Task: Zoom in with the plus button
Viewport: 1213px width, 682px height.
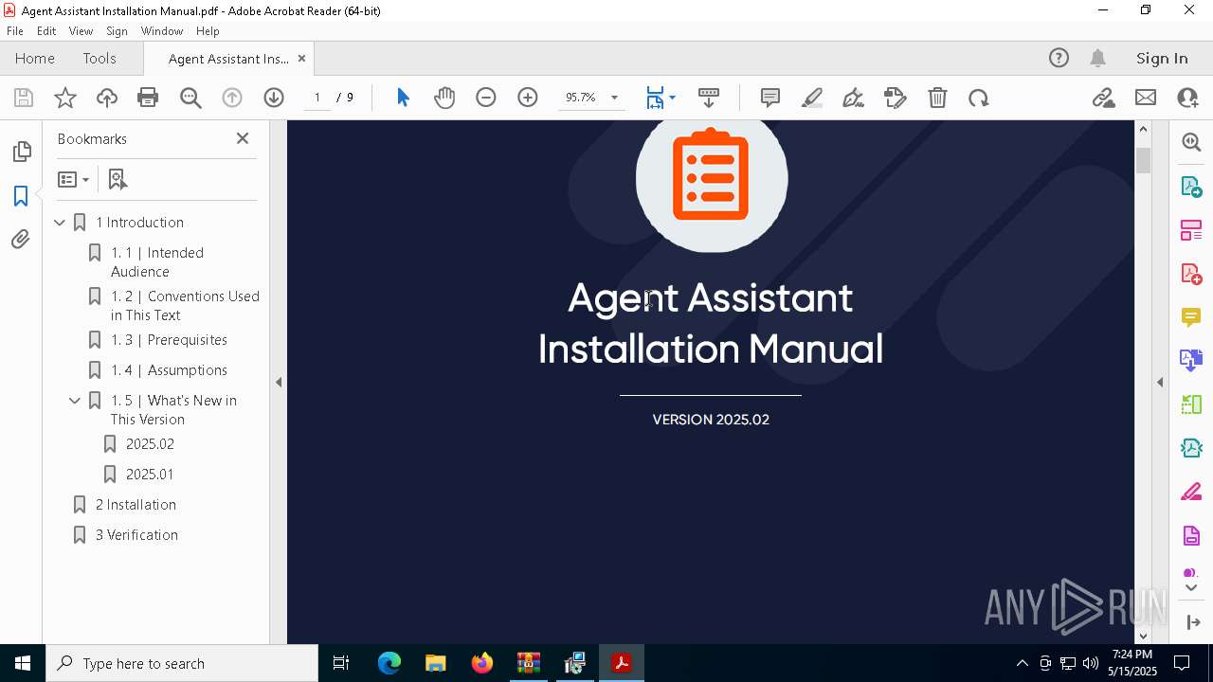Action: coord(528,98)
